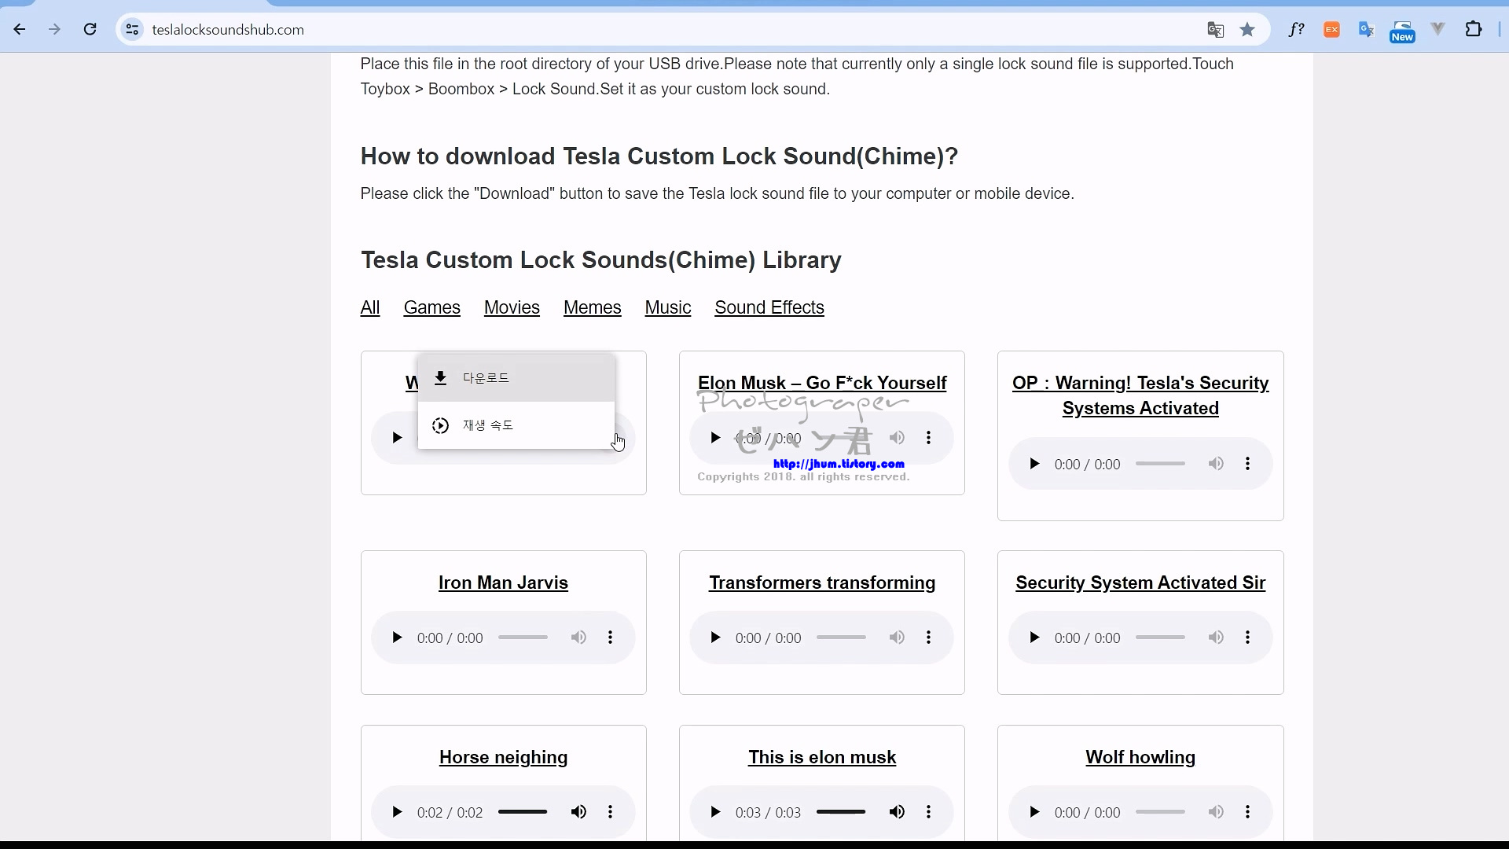This screenshot has height=849, width=1509.
Task: Bookmark this page with the star icon
Action: [x=1247, y=30]
